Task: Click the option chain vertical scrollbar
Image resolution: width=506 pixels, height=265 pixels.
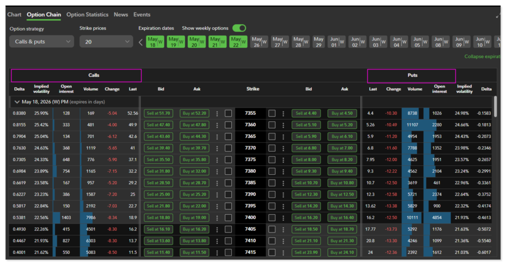Action: pyautogui.click(x=495, y=107)
